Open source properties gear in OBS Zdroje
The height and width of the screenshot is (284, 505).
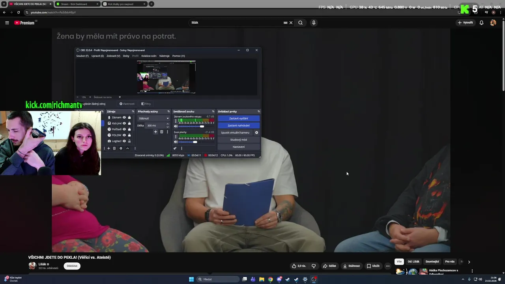121,148
